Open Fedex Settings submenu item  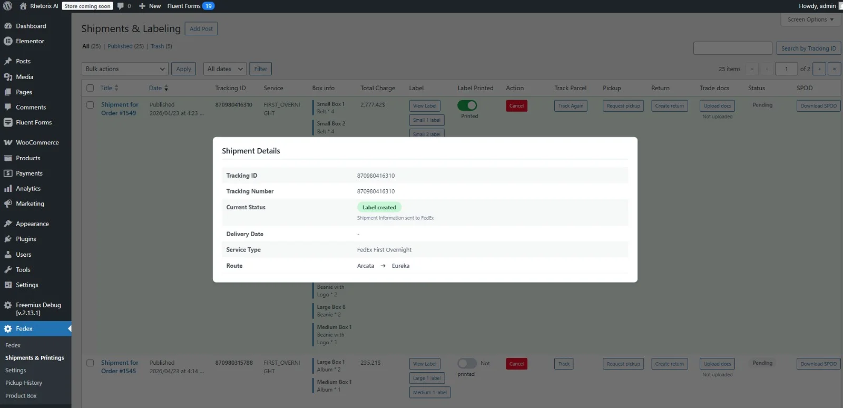[16, 370]
